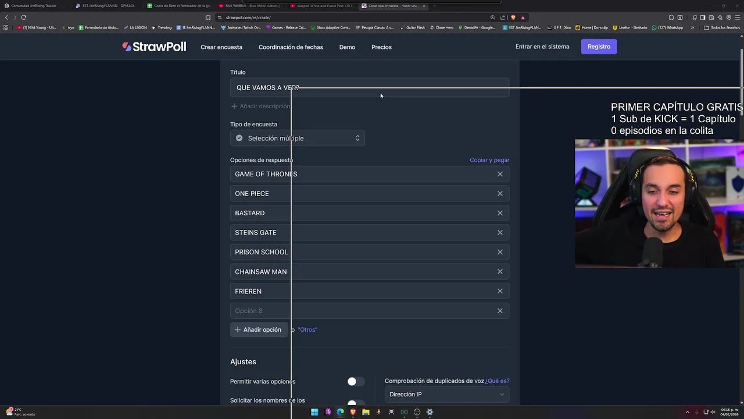Remove the CHAINSAW MAN option
Image resolution: width=744 pixels, height=419 pixels.
[500, 272]
